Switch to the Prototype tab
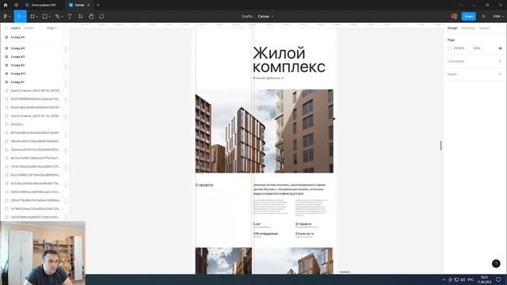 [468, 28]
